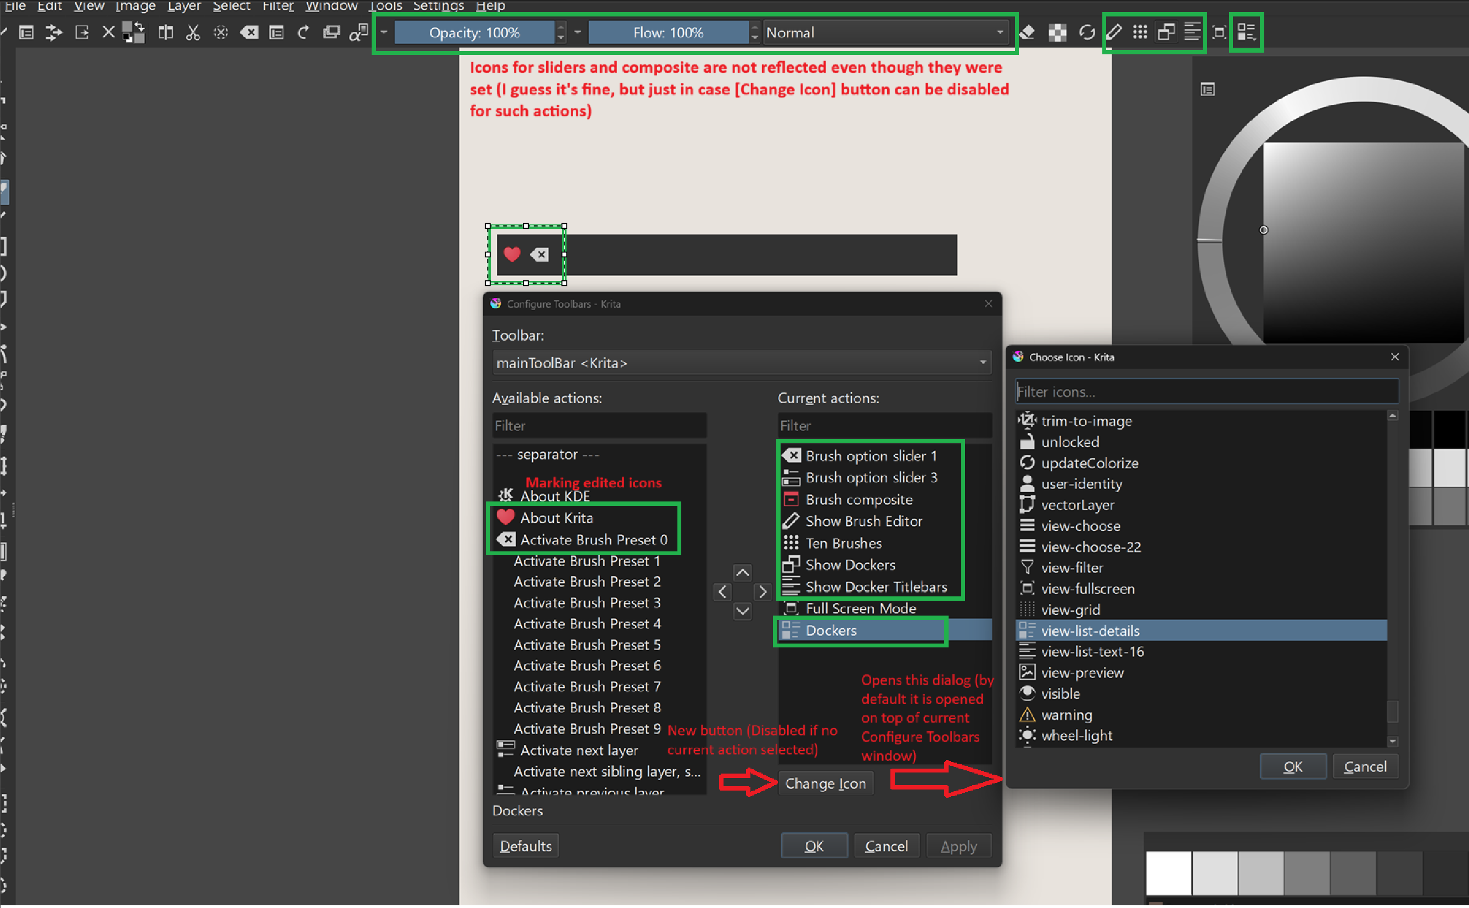The height and width of the screenshot is (908, 1469).
Task: Toggle preserve alpha checkerboard icon
Action: 1057,32
